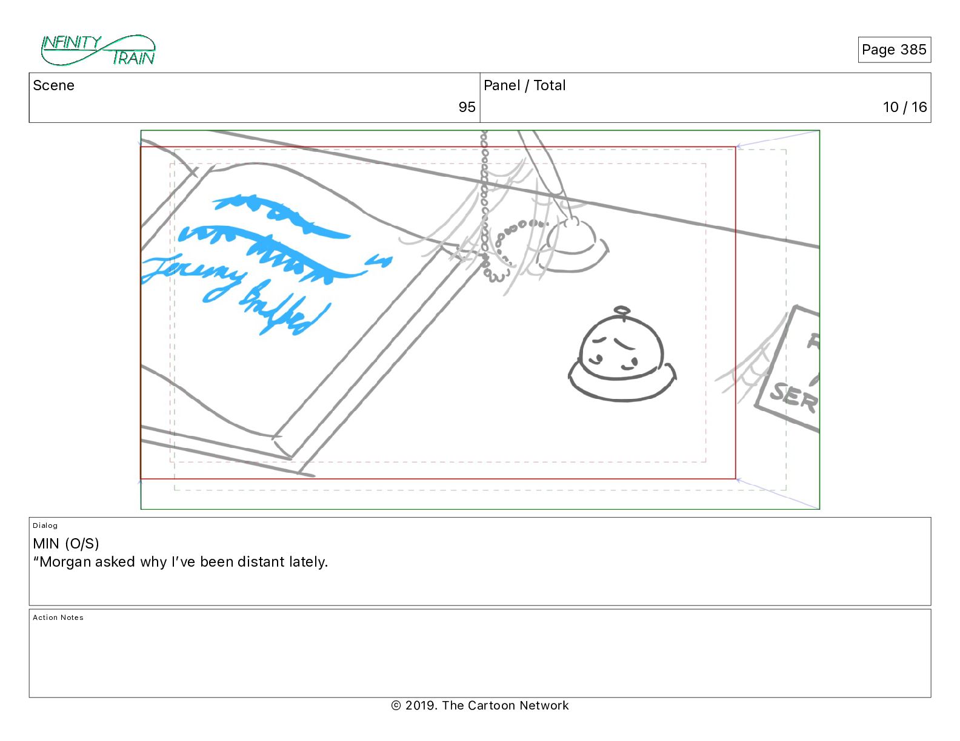The height and width of the screenshot is (741, 960).
Task: Click the Infinity Train logo
Action: [x=98, y=50]
